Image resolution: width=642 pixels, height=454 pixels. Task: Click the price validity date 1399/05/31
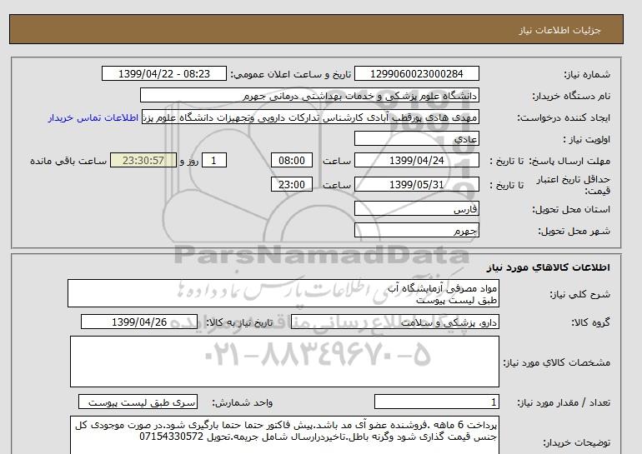(x=416, y=184)
